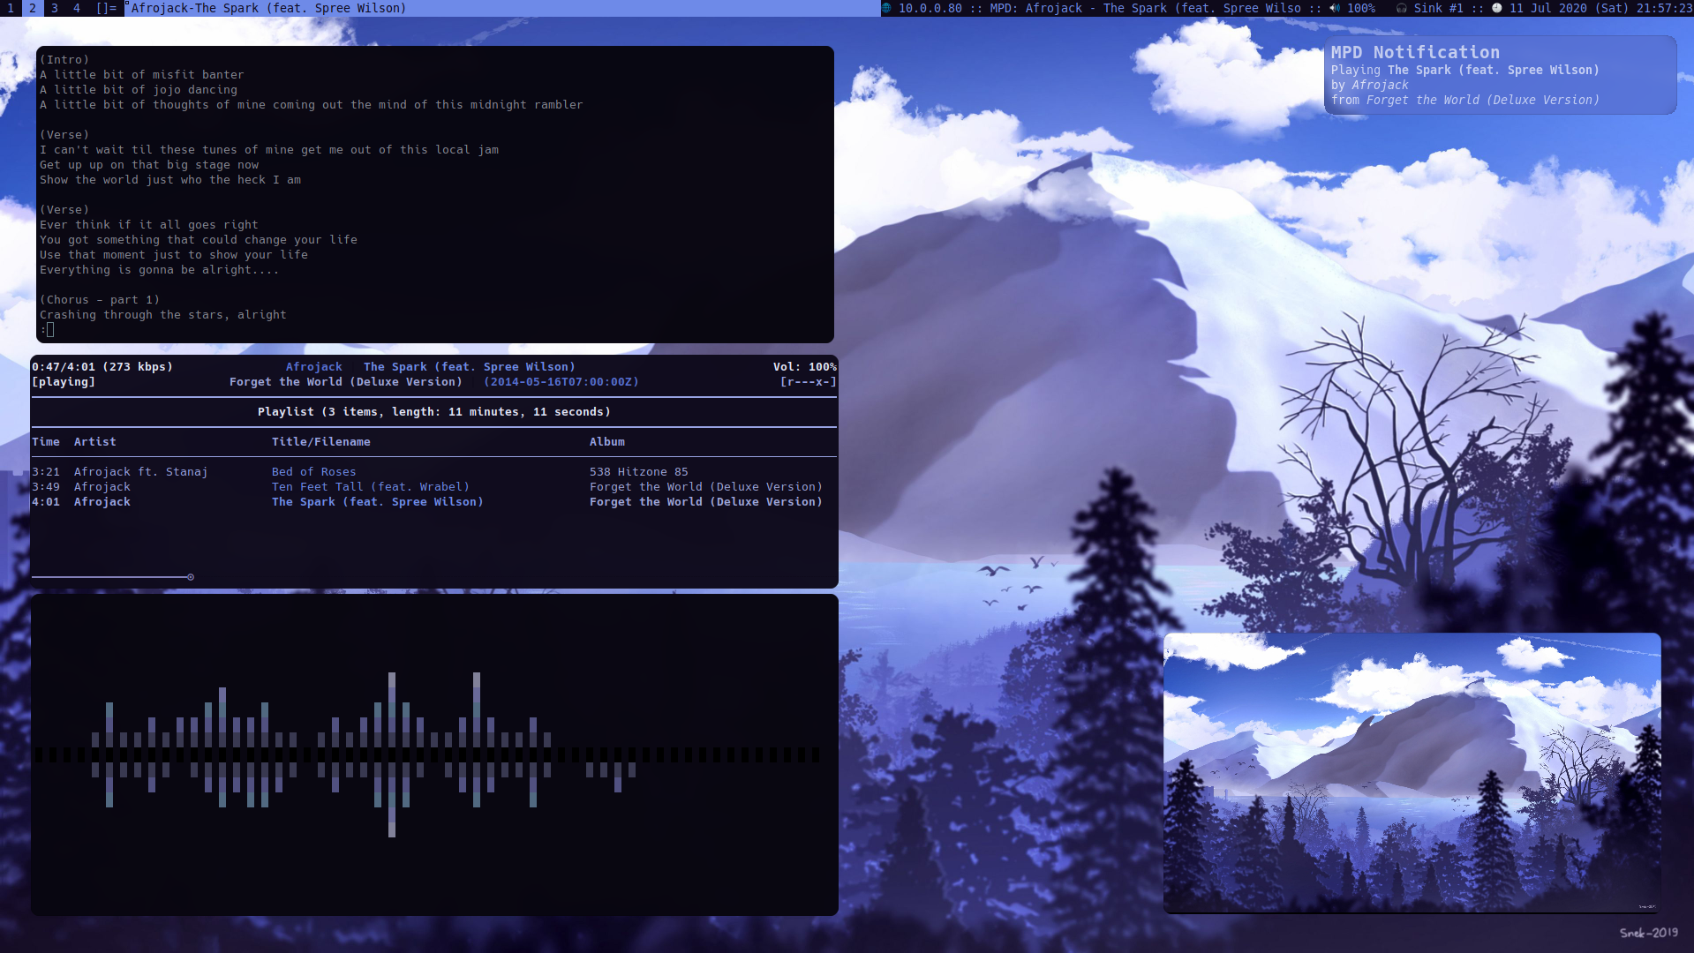1694x953 pixels.
Task: Click notification line 'by Afrojack'
Action: (x=1369, y=85)
